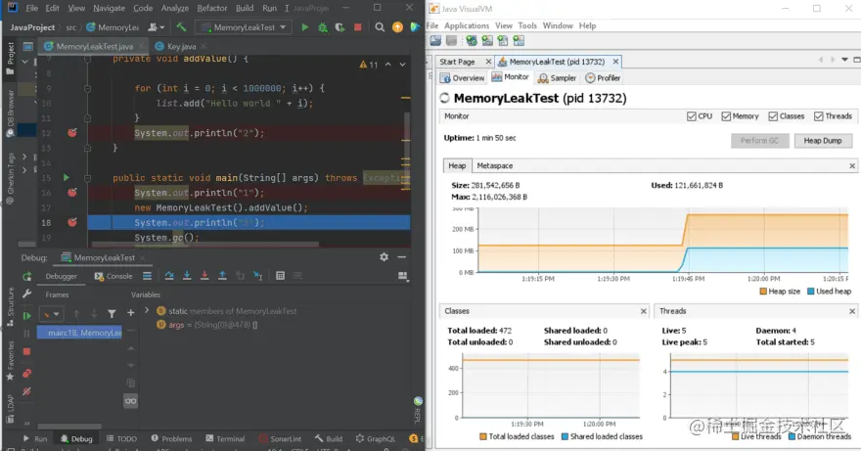
Task: Go to the next highlighted warning with the down chevron
Action: (x=402, y=65)
